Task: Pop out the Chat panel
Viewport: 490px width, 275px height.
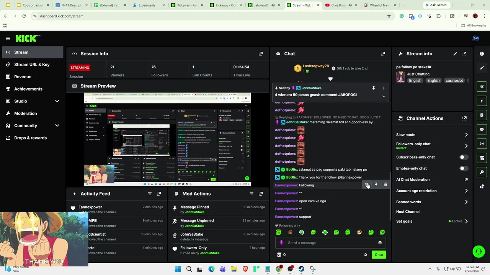Action: click(x=383, y=54)
